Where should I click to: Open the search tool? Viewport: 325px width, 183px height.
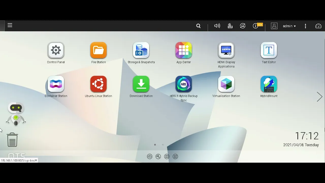198,26
